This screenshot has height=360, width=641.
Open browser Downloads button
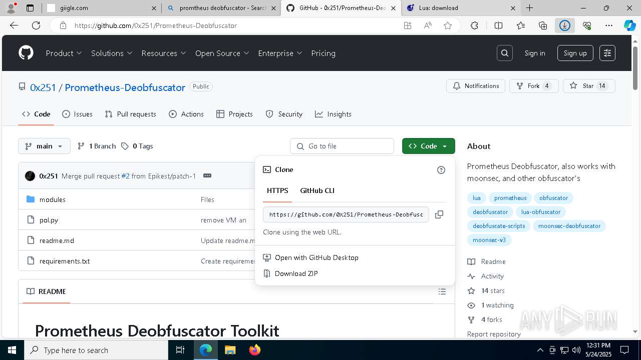pyautogui.click(x=565, y=25)
